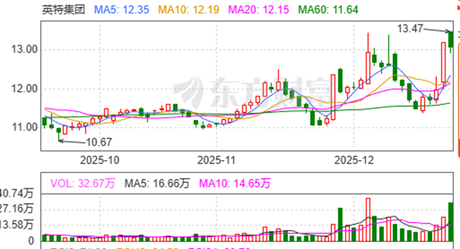Click the latest green volume bar
Screen dimensions: 460x249
[451, 222]
